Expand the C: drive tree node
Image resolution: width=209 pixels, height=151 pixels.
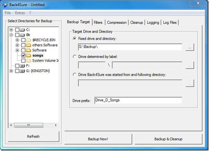tap(11, 30)
